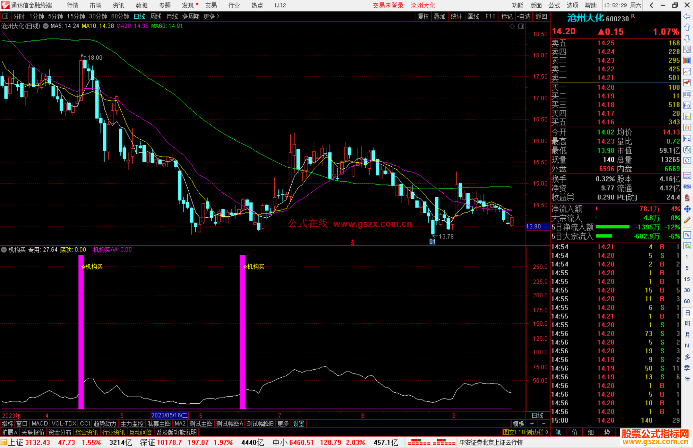Click the back arrow icon in right sidebar
The image size is (693, 448).
(x=687, y=16)
